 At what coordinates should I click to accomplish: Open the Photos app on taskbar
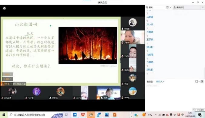click(107, 115)
